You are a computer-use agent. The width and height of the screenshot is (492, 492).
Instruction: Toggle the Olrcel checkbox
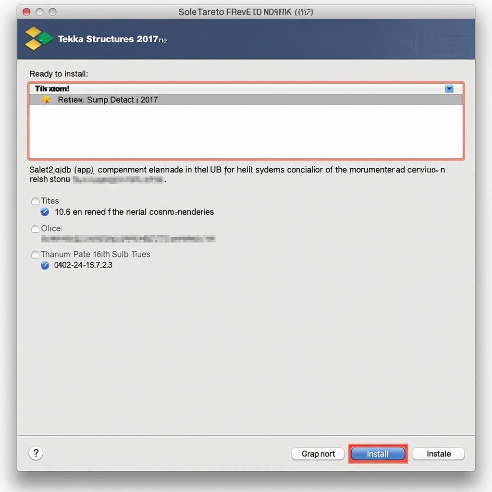click(36, 228)
